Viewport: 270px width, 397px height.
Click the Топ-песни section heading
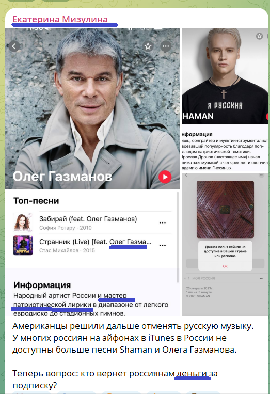[36, 201]
